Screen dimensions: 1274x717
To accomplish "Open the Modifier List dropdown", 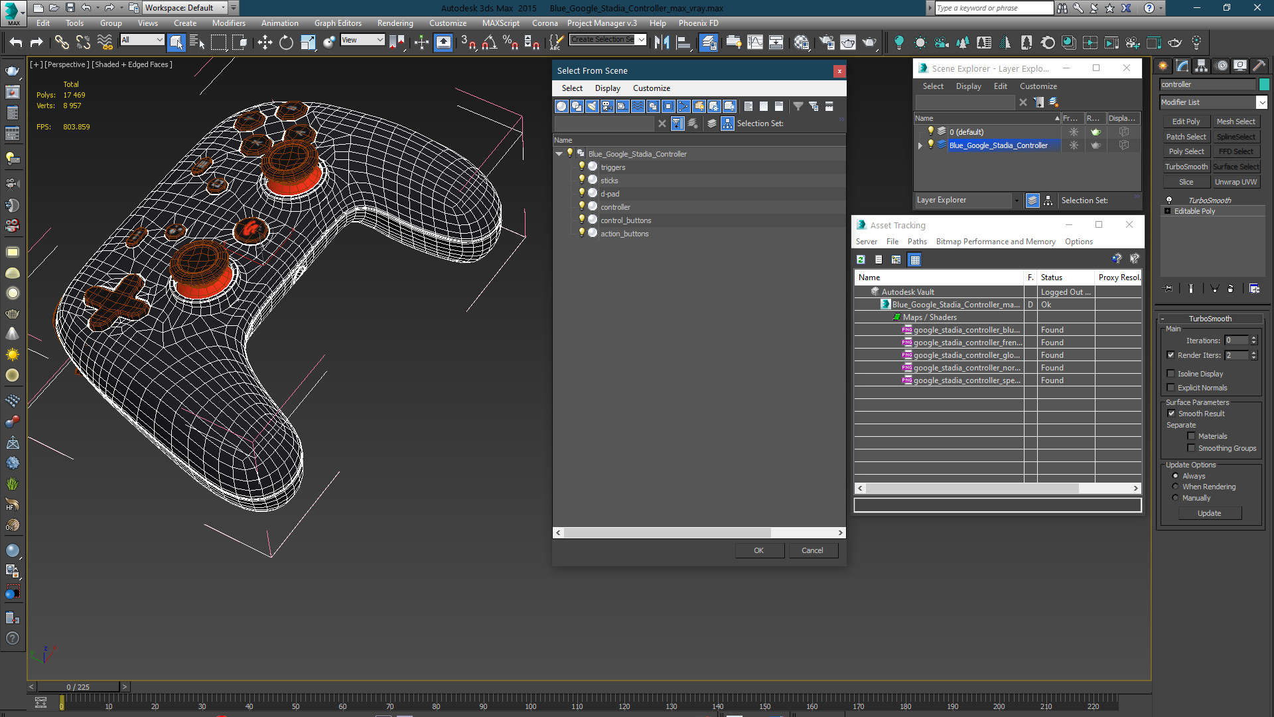I will point(1214,102).
